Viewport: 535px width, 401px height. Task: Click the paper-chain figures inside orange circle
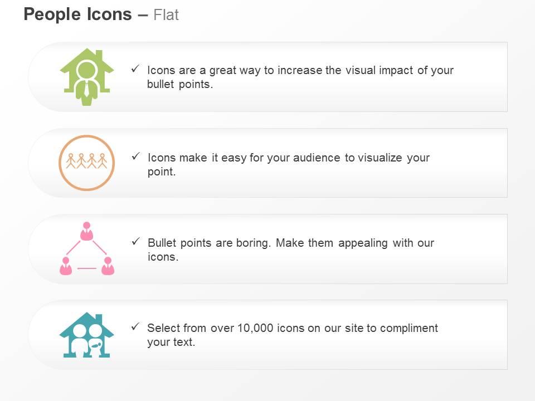click(87, 161)
